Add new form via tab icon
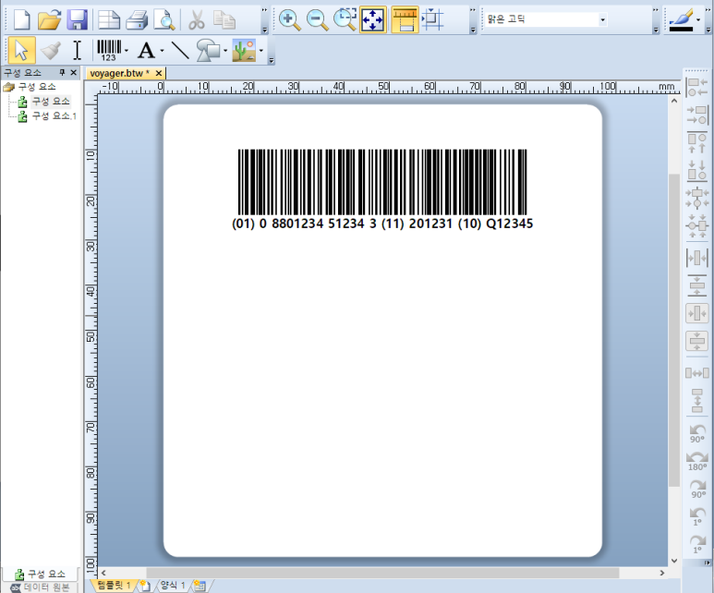Image resolution: width=714 pixels, height=593 pixels. [x=200, y=586]
